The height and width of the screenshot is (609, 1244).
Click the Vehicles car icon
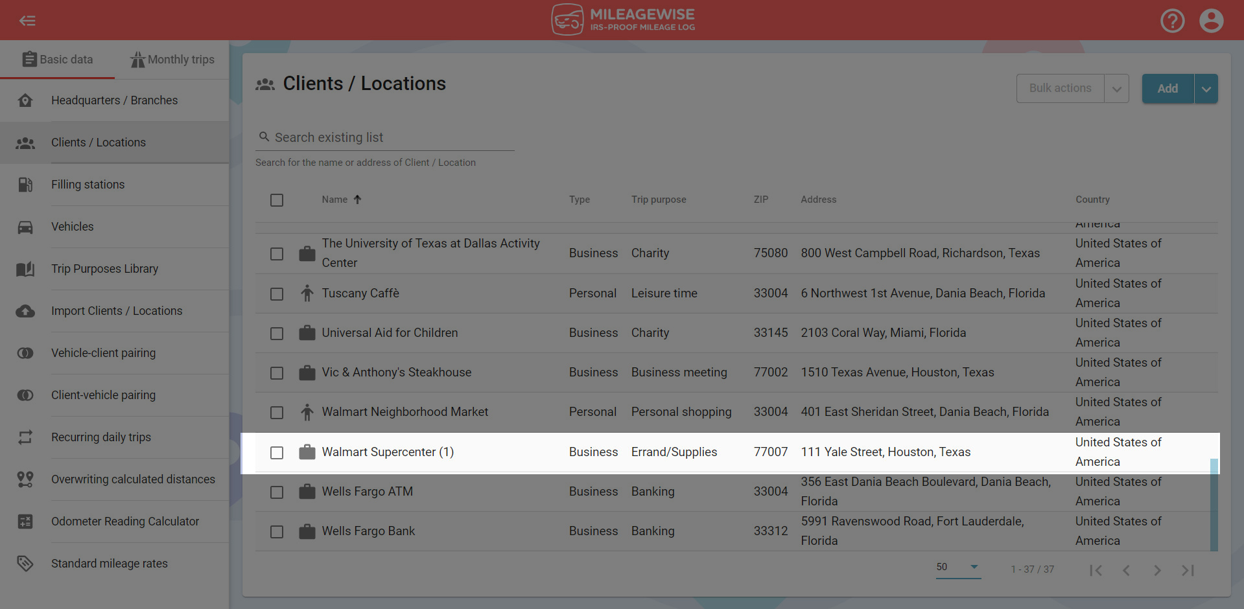coord(25,227)
